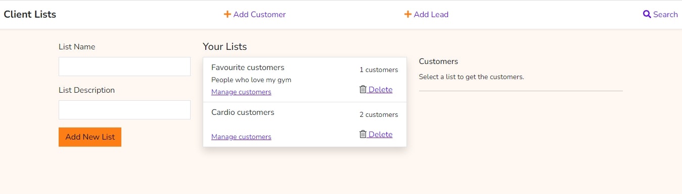Manage customers of Cardio customers list
This screenshot has width=682, height=194.
coord(241,137)
